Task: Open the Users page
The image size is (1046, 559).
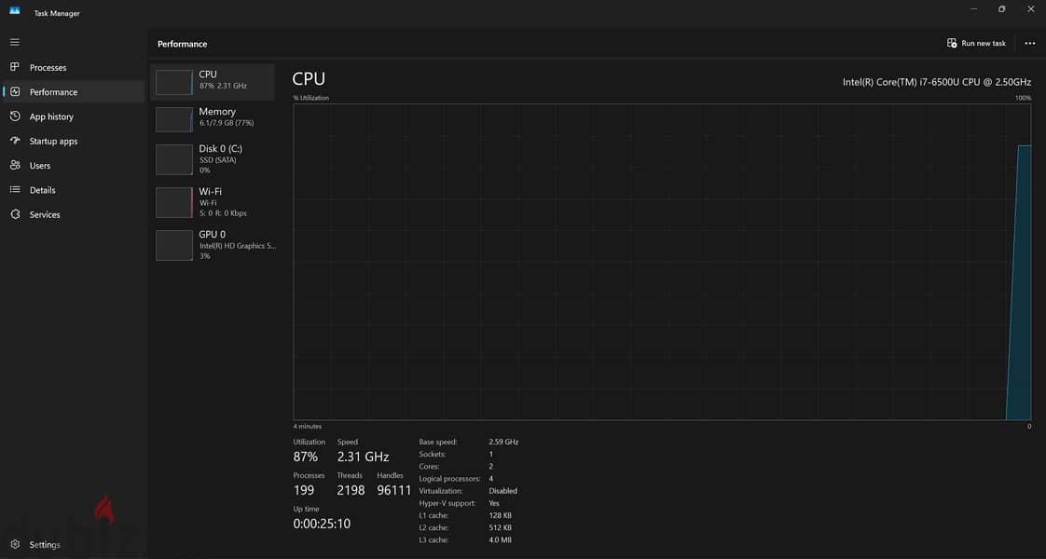Action: pos(40,165)
